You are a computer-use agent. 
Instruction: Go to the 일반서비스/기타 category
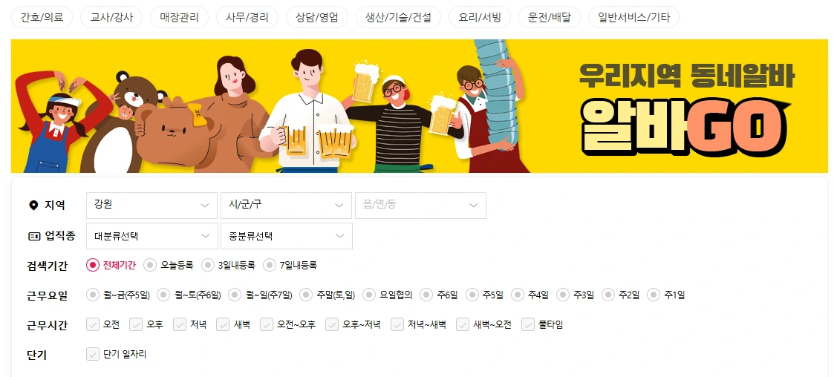(633, 17)
